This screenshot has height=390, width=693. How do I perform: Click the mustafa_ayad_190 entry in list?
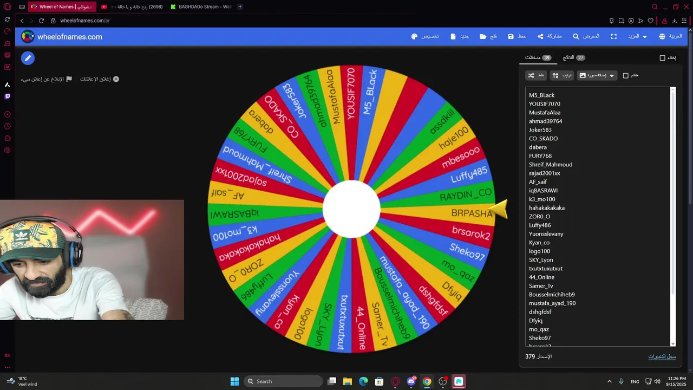click(x=552, y=303)
